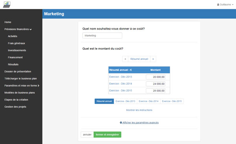This screenshot has width=236, height=144.
Task: Open Activités in sidebar
Action: (13, 36)
